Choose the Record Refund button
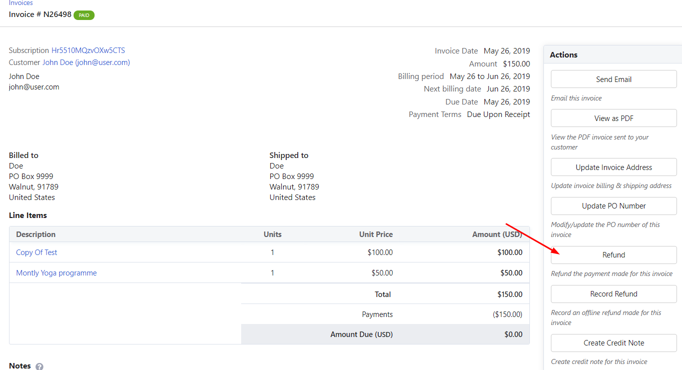This screenshot has height=370, width=682. 613,294
